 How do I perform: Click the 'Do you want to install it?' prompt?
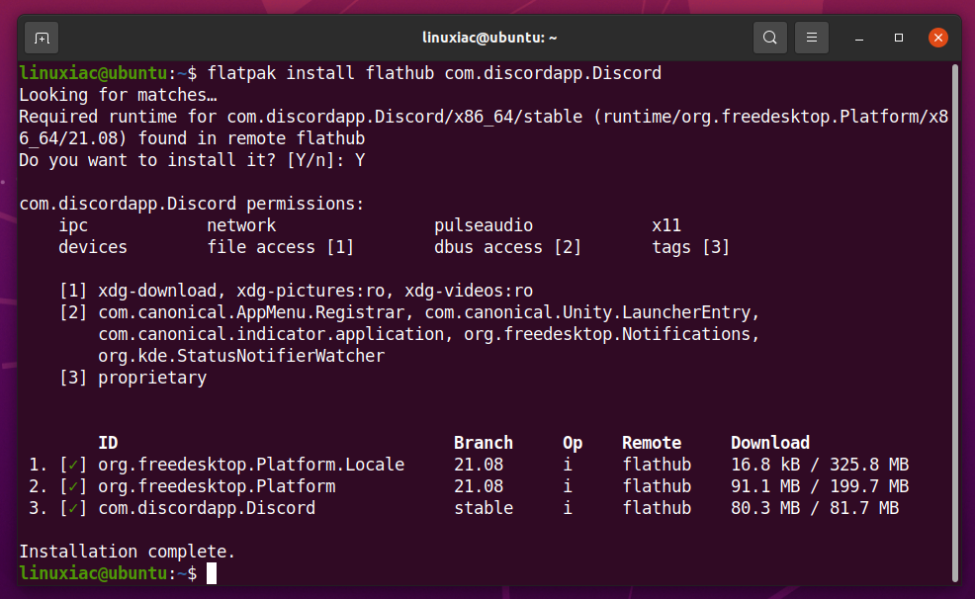[x=192, y=160]
